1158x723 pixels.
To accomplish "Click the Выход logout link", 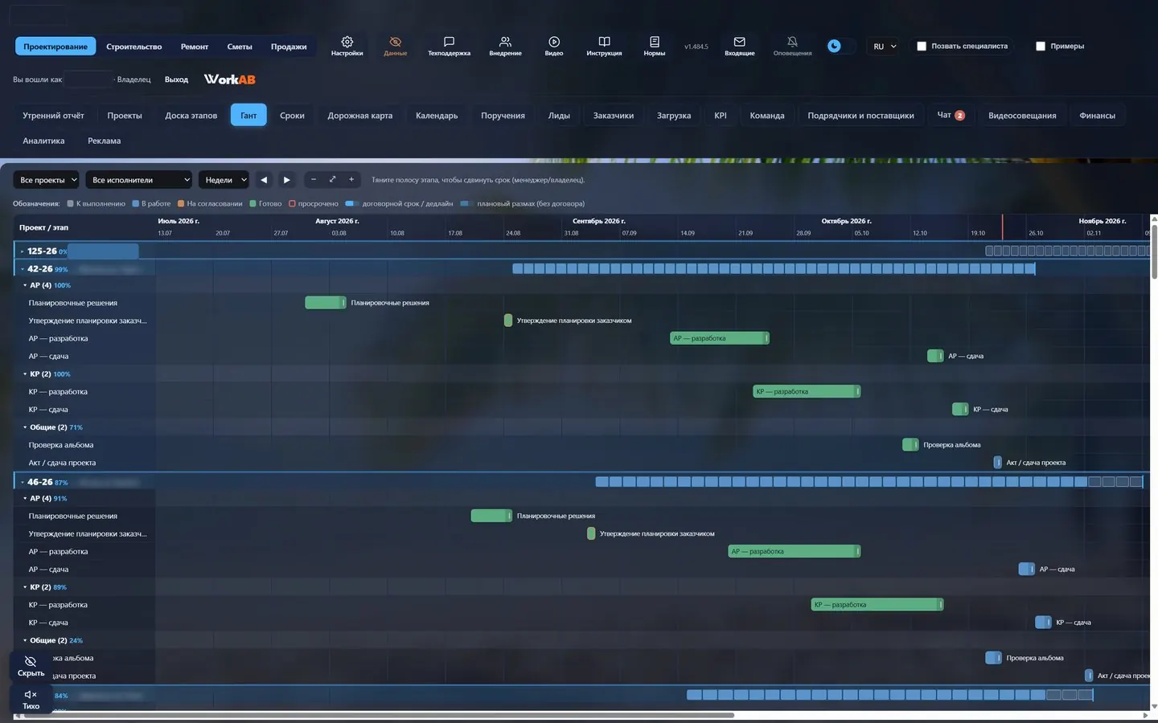I will click(176, 80).
